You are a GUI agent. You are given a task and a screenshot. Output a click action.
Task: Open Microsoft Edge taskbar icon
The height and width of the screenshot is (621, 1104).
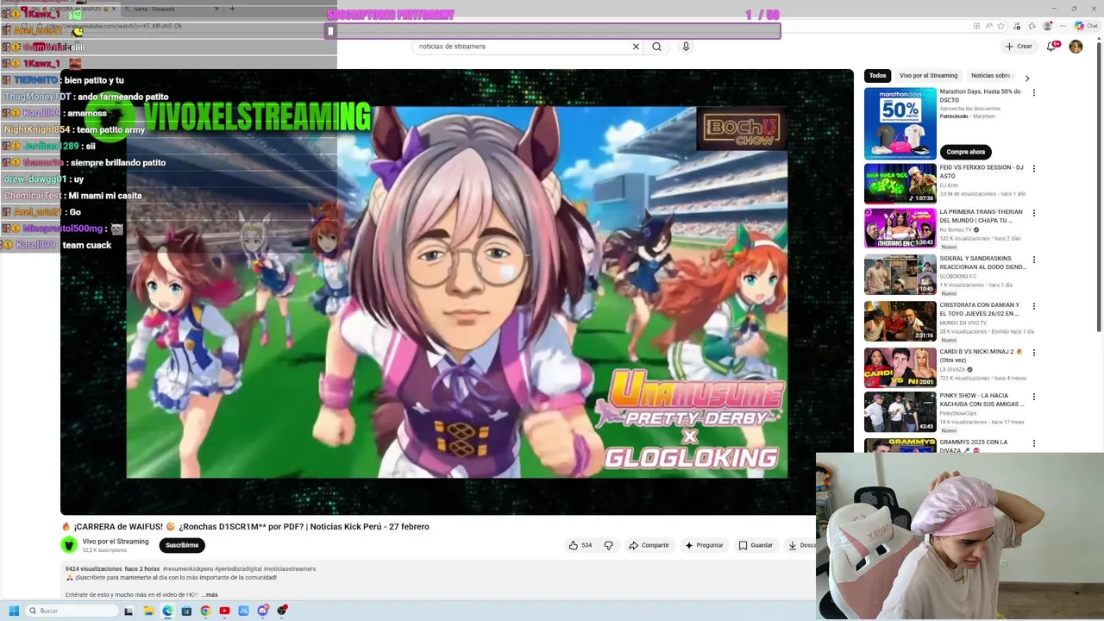pyautogui.click(x=167, y=611)
